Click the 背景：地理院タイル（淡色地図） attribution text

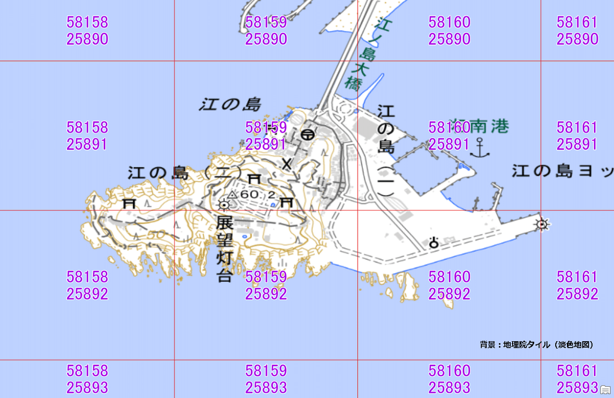pos(536,345)
